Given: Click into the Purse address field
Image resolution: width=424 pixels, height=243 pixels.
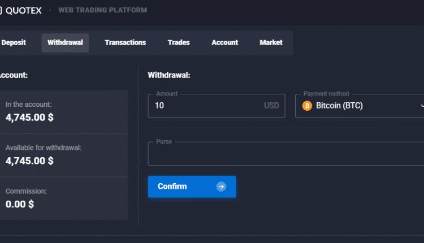Looking at the screenshot, I should 283,154.
